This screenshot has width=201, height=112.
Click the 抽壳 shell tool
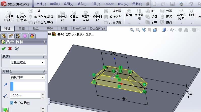click(x=151, y=23)
